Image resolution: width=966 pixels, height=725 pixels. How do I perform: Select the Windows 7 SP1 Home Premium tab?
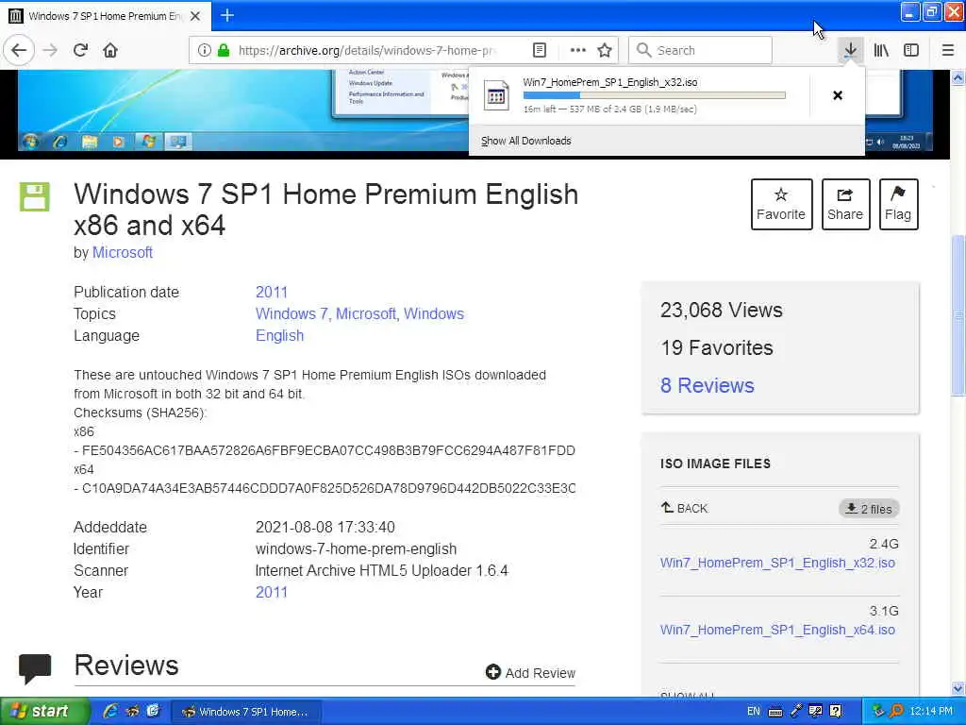pos(106,16)
